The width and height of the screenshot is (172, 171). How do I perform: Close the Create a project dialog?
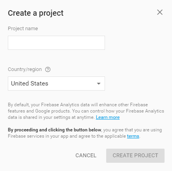point(160,12)
